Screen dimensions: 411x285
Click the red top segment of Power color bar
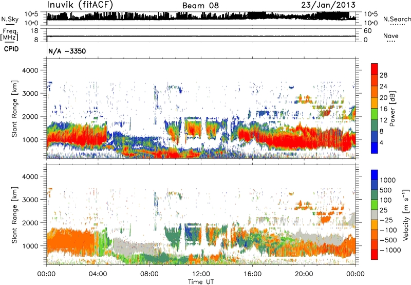click(375, 69)
